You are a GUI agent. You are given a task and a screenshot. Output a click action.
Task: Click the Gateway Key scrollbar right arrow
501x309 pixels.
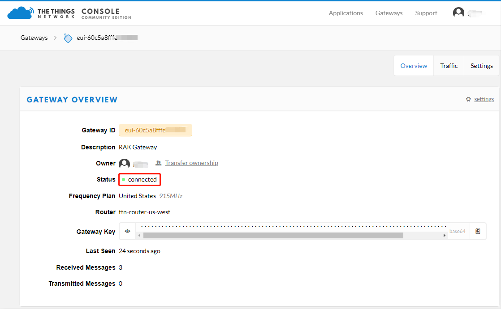[444, 235]
